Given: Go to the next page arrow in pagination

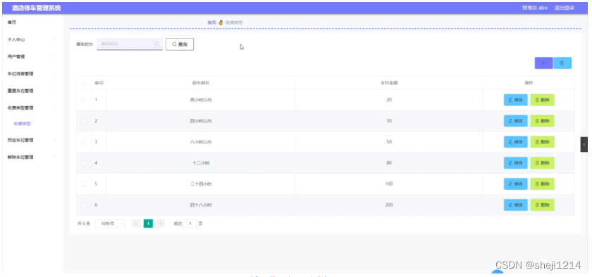Looking at the screenshot, I should pyautogui.click(x=161, y=224).
